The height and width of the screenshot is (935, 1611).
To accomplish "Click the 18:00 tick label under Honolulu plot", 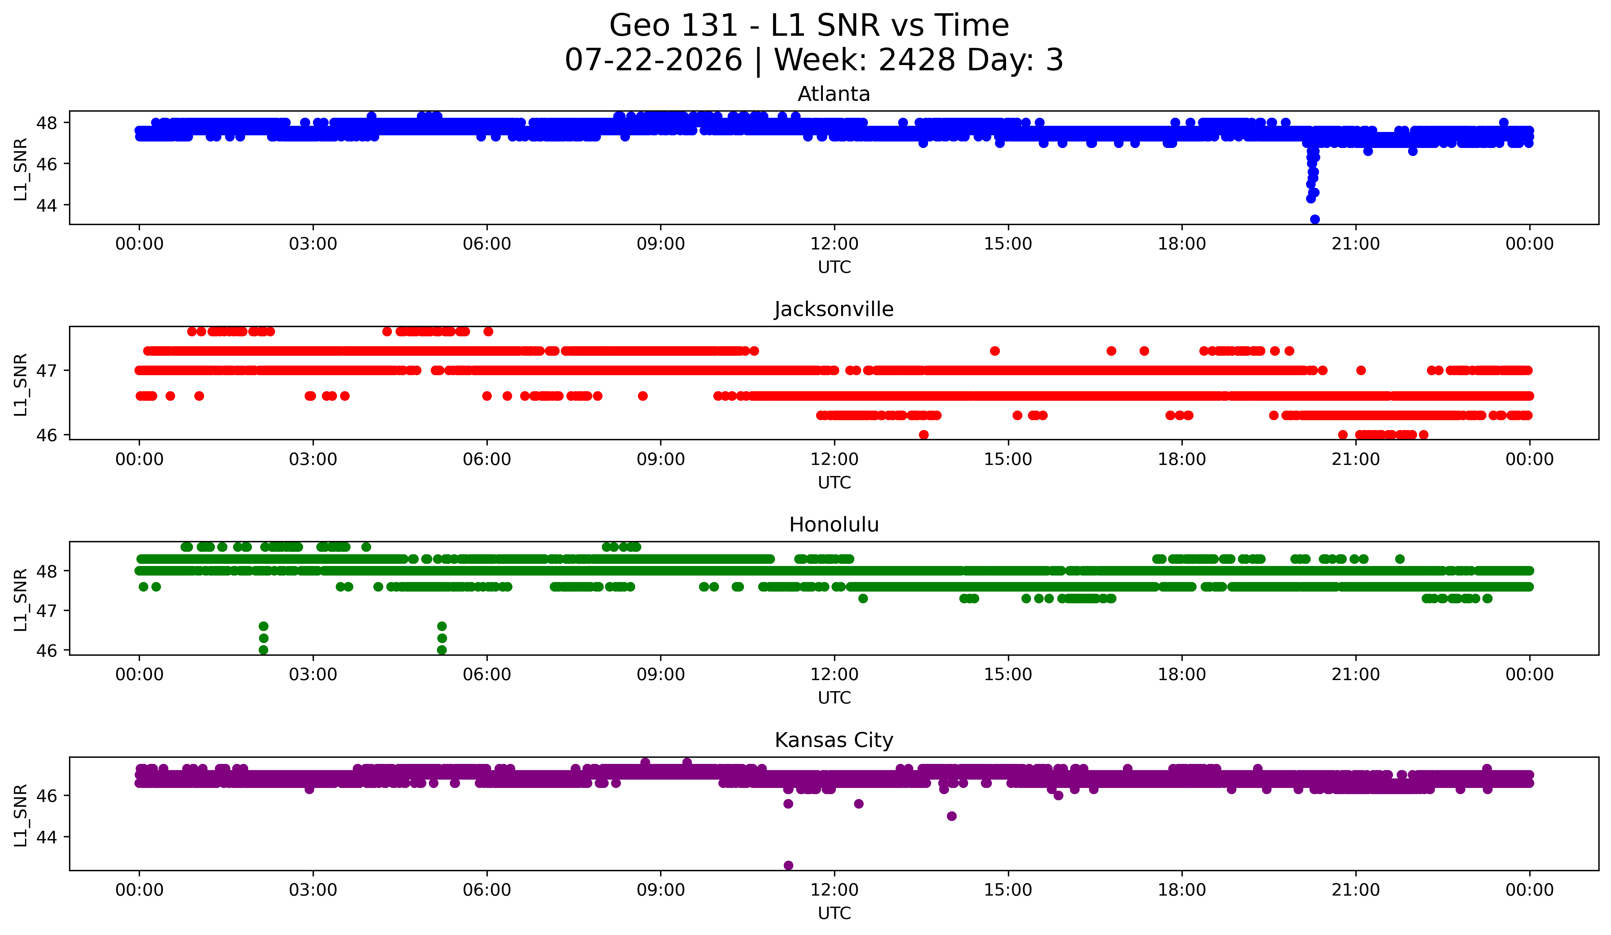I will coord(1182,675).
